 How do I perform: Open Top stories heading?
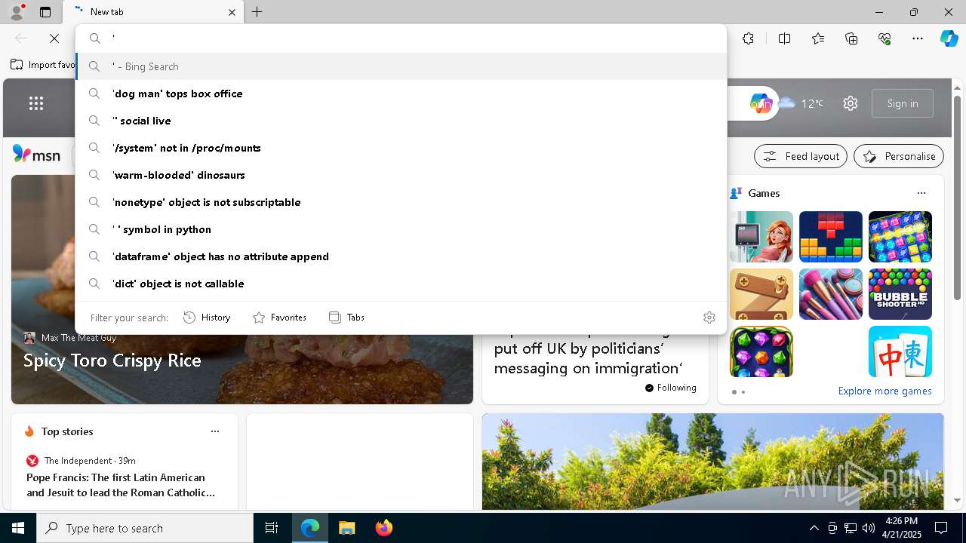point(67,431)
